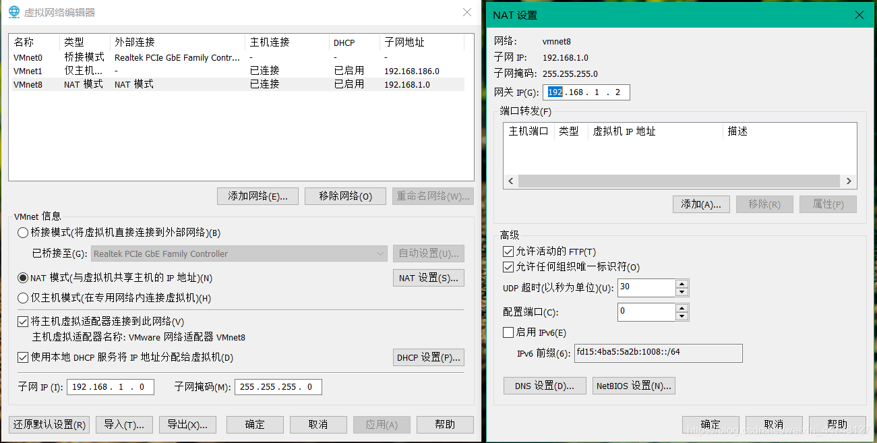Click 配置端口 value field

646,312
